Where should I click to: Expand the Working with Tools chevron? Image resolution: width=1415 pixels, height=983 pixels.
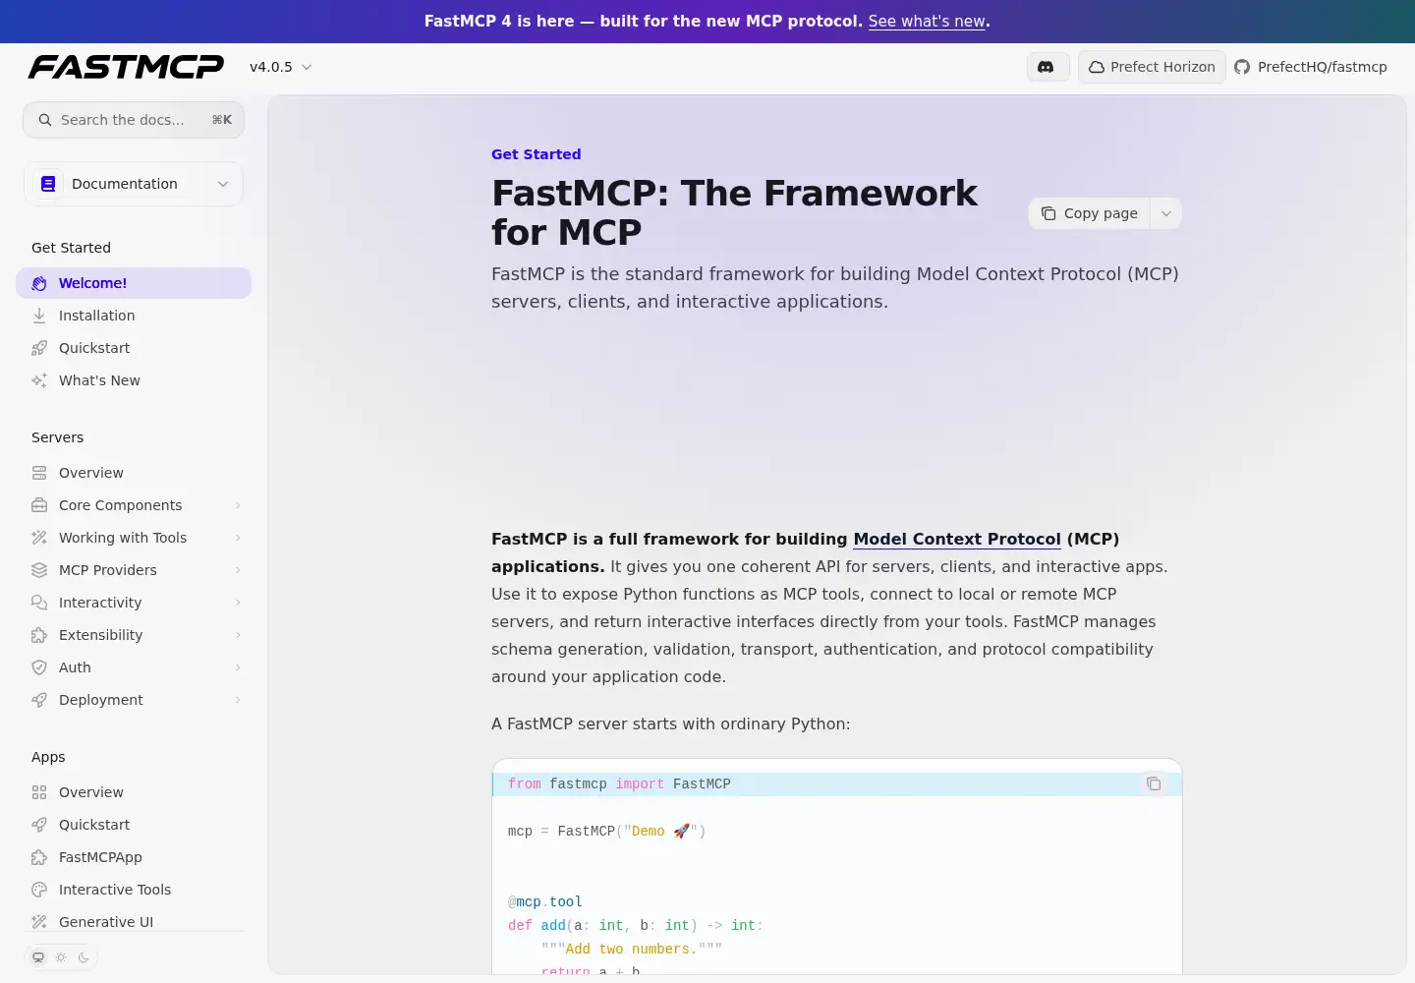point(238,538)
